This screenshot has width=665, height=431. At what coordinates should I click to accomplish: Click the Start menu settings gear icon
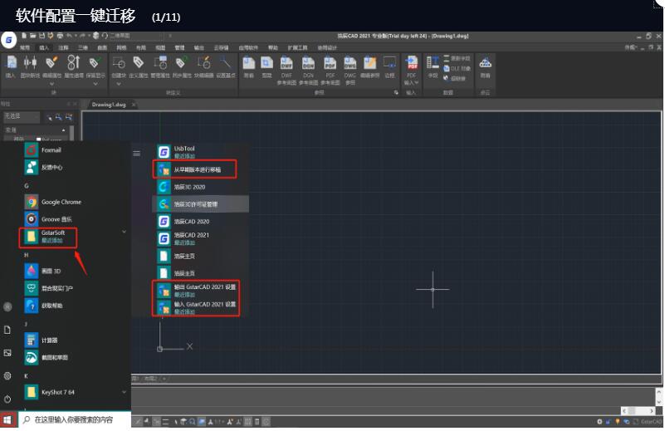coord(7,376)
